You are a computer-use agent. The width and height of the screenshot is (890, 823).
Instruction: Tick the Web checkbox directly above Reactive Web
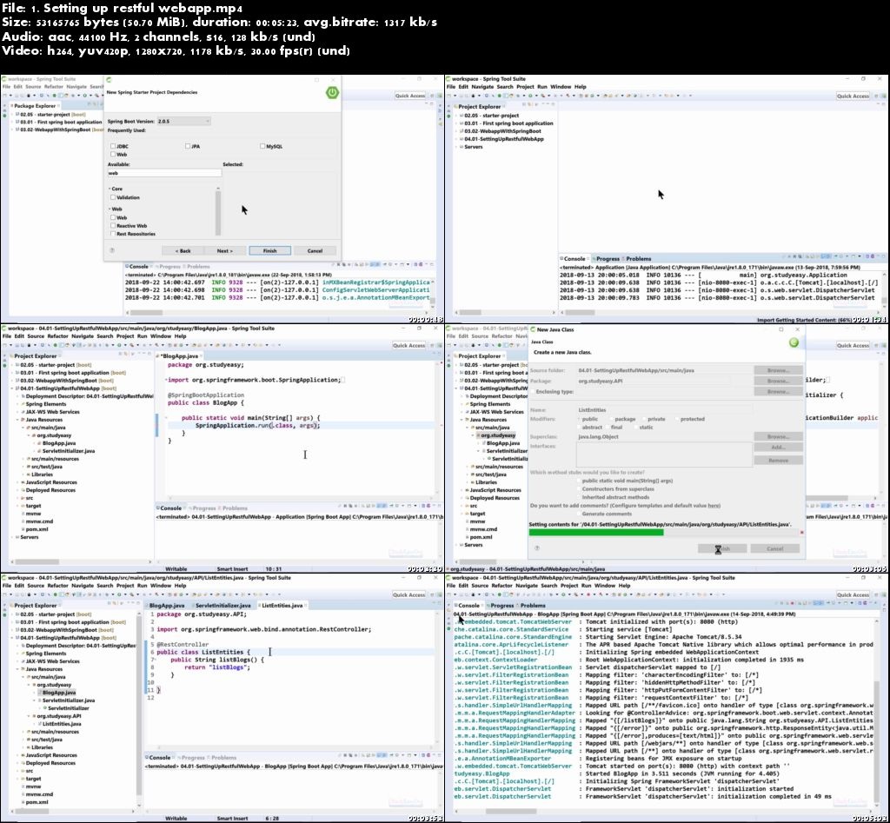(113, 217)
